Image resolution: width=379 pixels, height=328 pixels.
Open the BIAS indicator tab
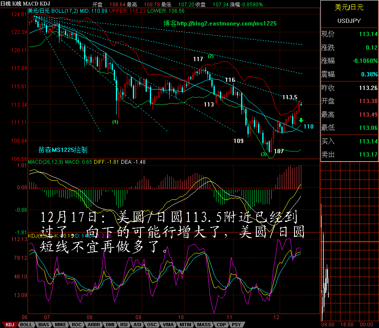click(44, 325)
